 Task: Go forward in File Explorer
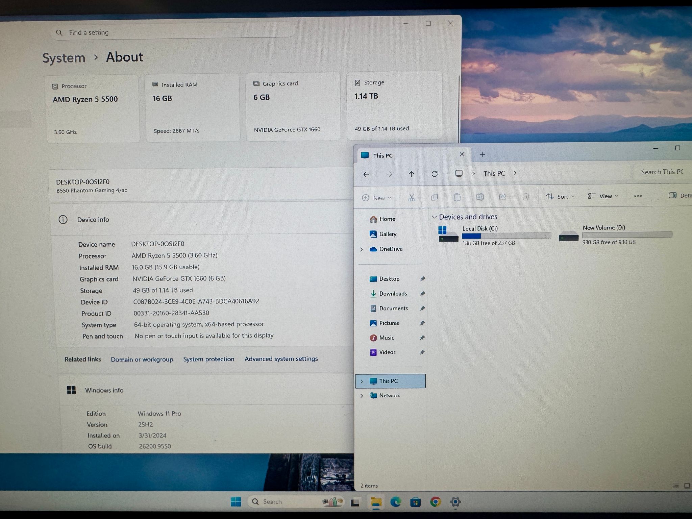[389, 174]
